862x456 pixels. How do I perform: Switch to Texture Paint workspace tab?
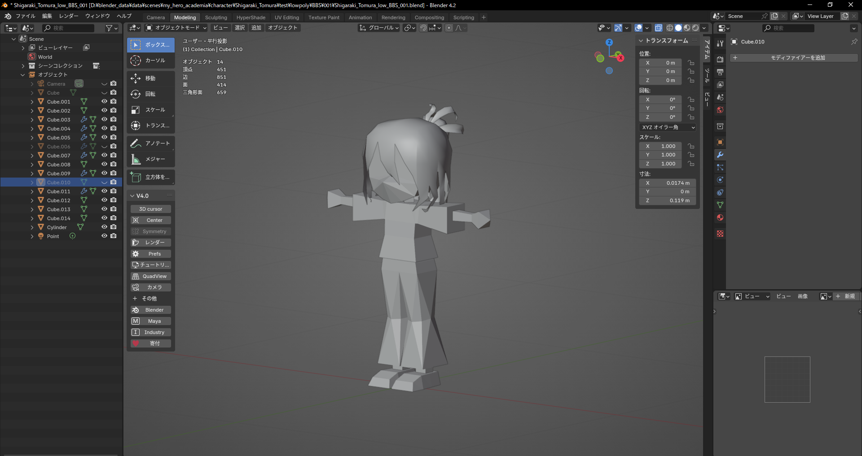tap(324, 17)
